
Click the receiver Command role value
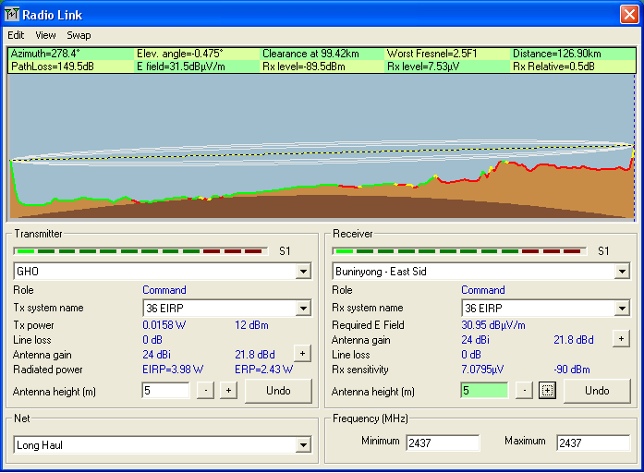pos(483,290)
